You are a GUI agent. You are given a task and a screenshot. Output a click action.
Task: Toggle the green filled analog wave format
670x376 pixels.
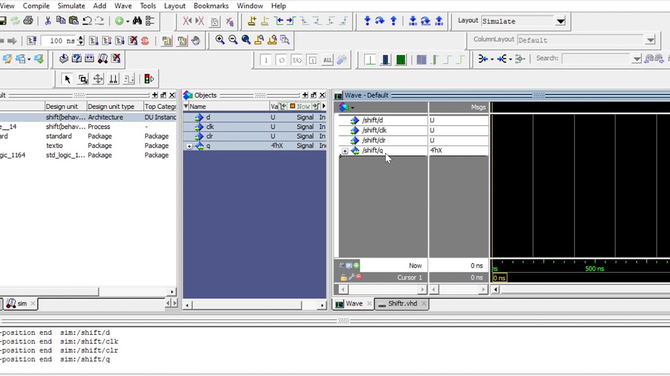401,60
